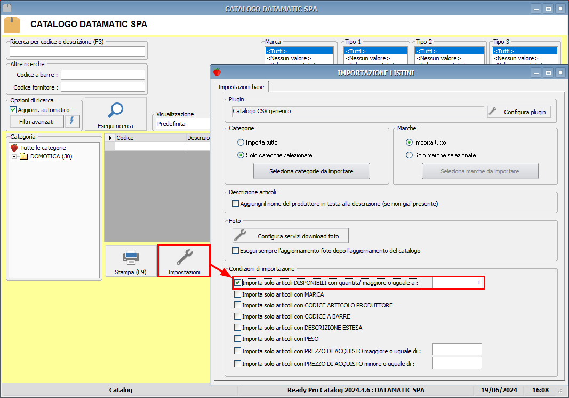Select <Nessun valore> in the Marca list
This screenshot has height=398, width=569.
point(299,58)
